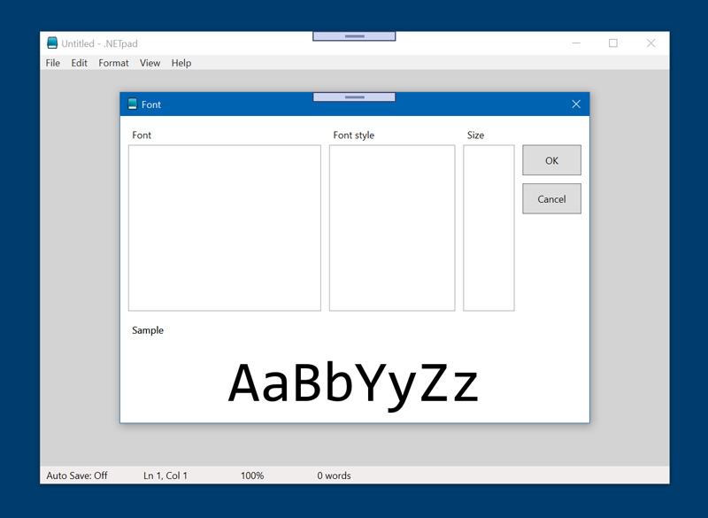Click the 0 words counter in status bar
The width and height of the screenshot is (708, 518).
click(335, 475)
